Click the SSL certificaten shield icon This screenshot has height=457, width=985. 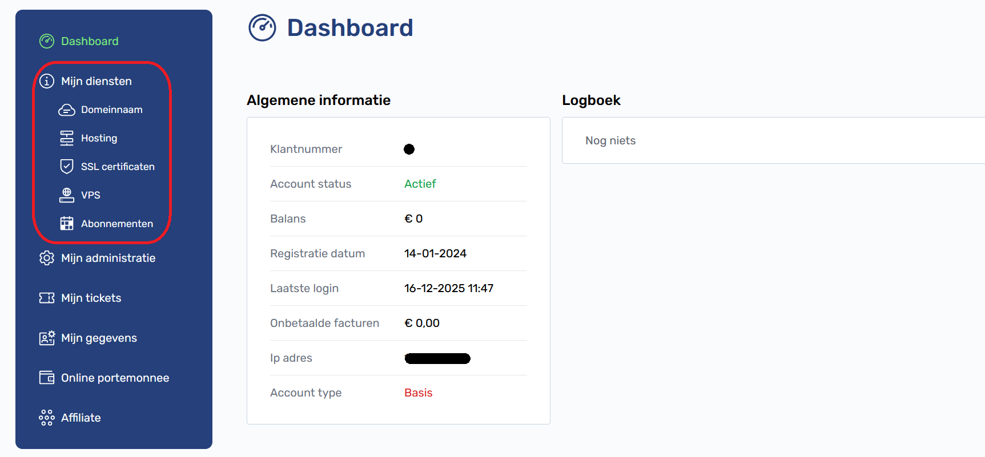click(67, 167)
